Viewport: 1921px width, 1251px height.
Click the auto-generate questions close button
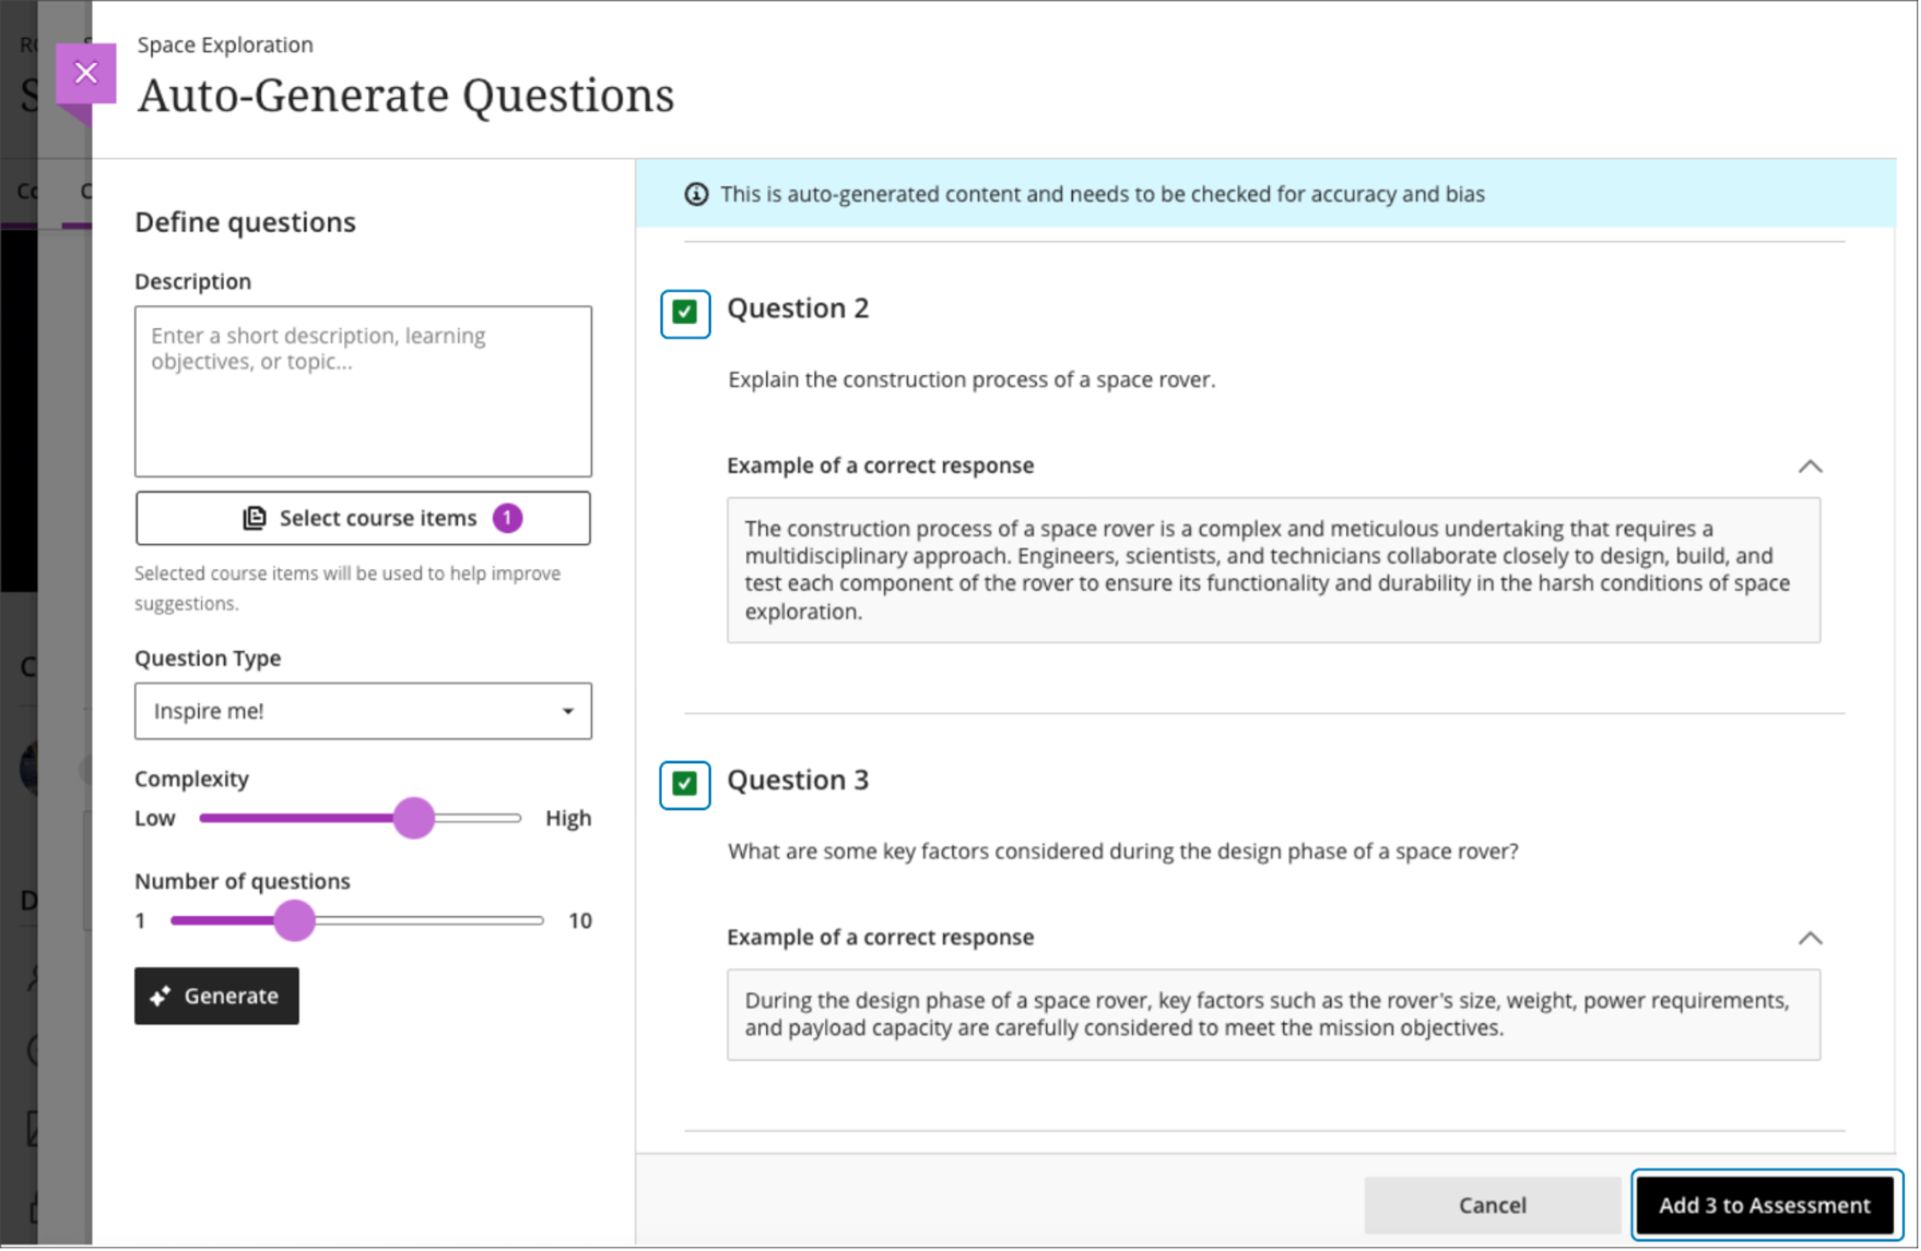[87, 72]
